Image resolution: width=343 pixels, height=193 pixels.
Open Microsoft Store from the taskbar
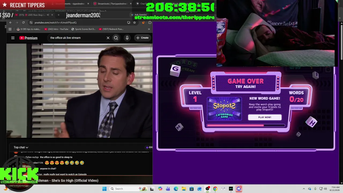[x=192, y=189]
